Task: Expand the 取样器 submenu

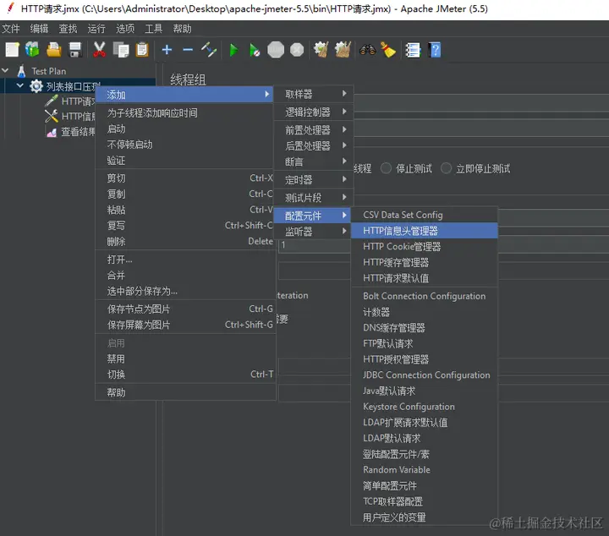Action: pyautogui.click(x=314, y=94)
